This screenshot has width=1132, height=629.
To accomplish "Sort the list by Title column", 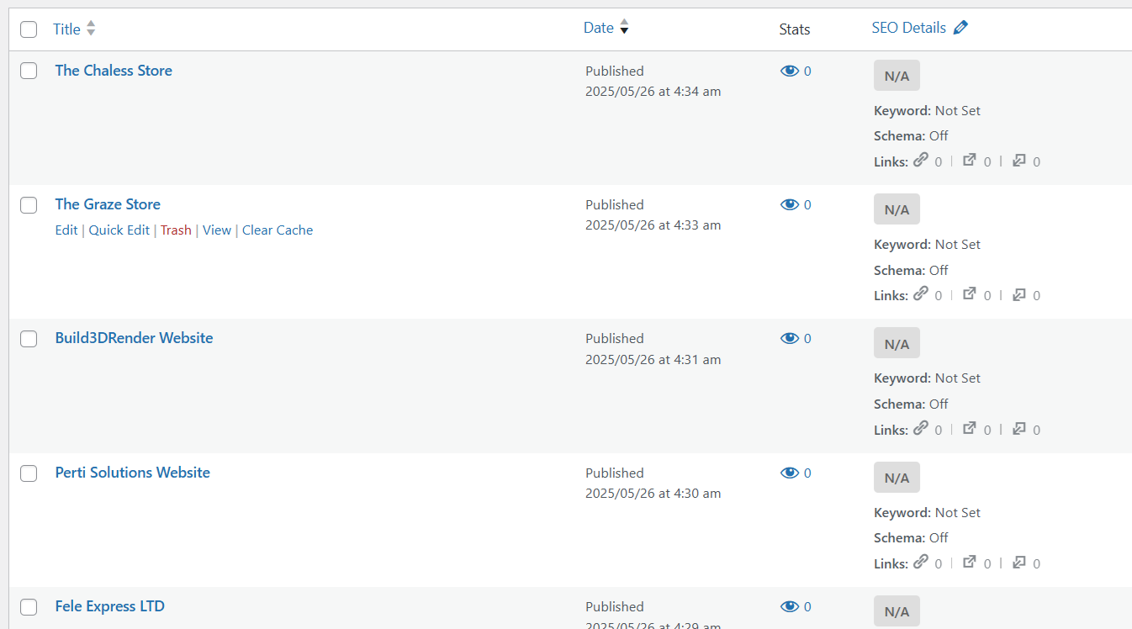I will tap(66, 28).
